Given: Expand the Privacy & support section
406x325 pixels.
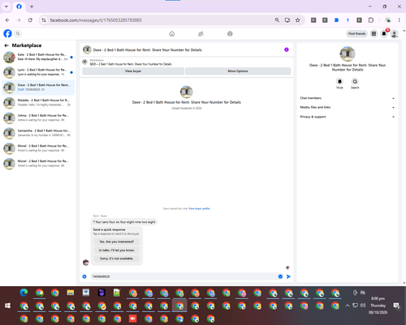Looking at the screenshot, I should click(x=348, y=117).
